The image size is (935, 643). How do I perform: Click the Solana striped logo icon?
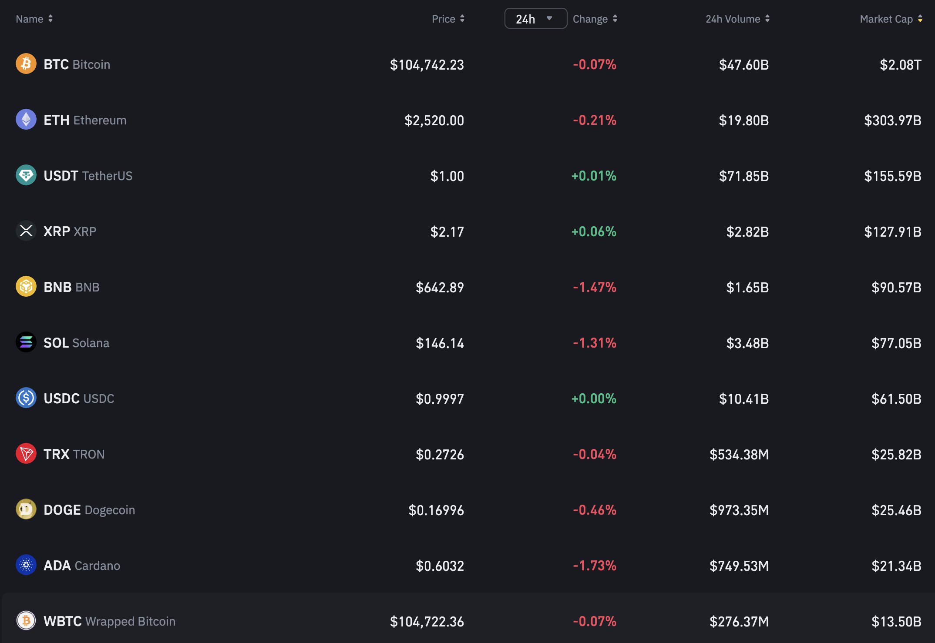coord(26,342)
